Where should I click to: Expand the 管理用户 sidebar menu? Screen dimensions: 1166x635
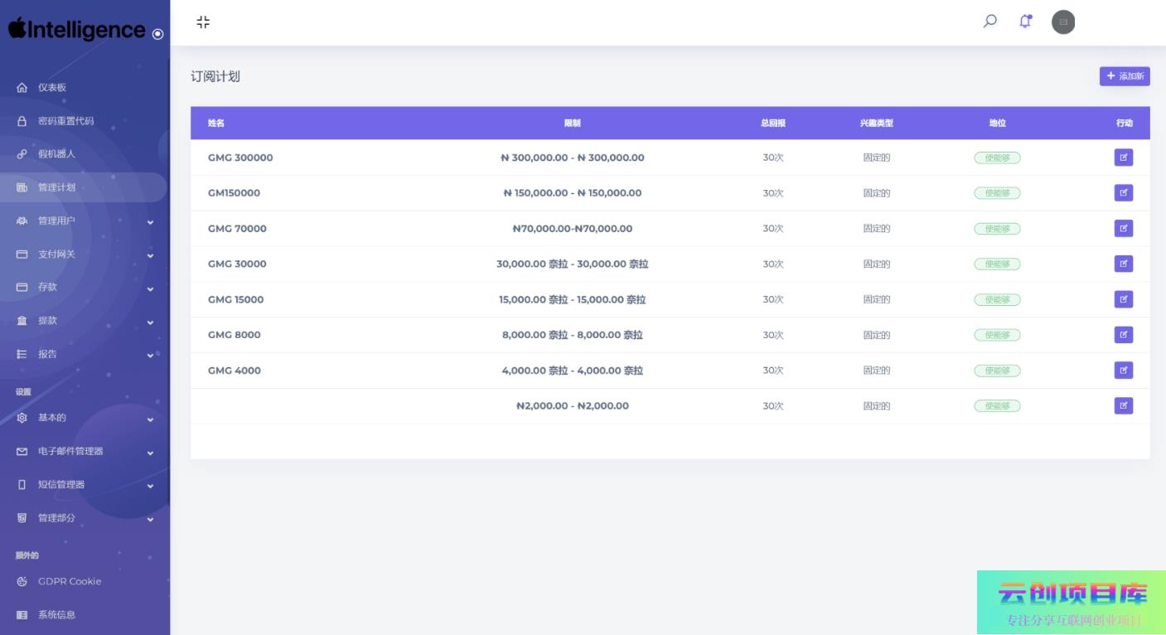pos(83,221)
